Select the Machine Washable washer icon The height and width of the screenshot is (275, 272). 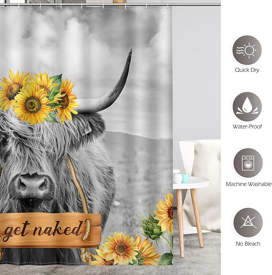(x=248, y=163)
